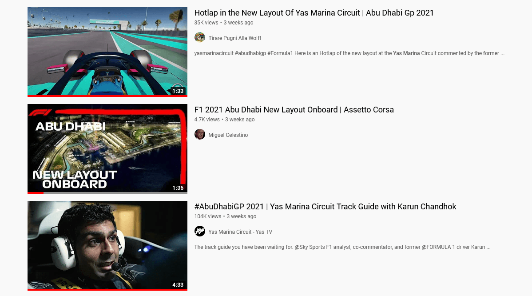This screenshot has height=296, width=532.
Task: Click the red progress bar under the Hotlap video
Action: coord(107,96)
